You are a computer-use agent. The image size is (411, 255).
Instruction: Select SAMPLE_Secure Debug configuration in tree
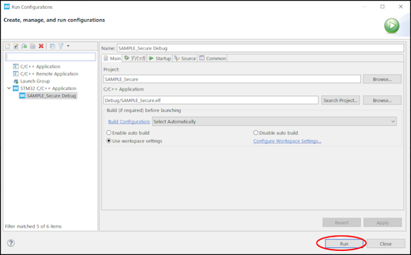point(48,96)
